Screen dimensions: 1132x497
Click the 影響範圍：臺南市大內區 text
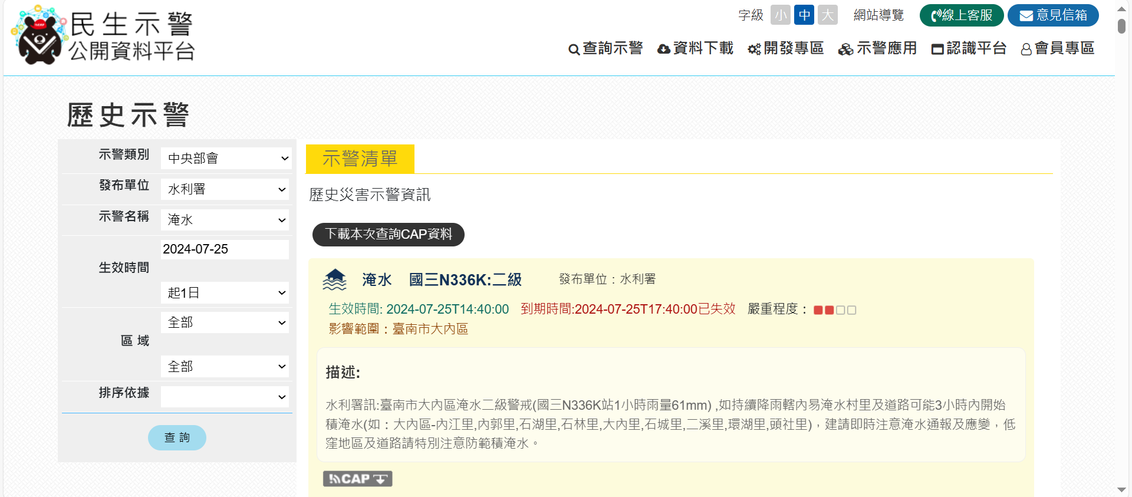click(x=399, y=329)
